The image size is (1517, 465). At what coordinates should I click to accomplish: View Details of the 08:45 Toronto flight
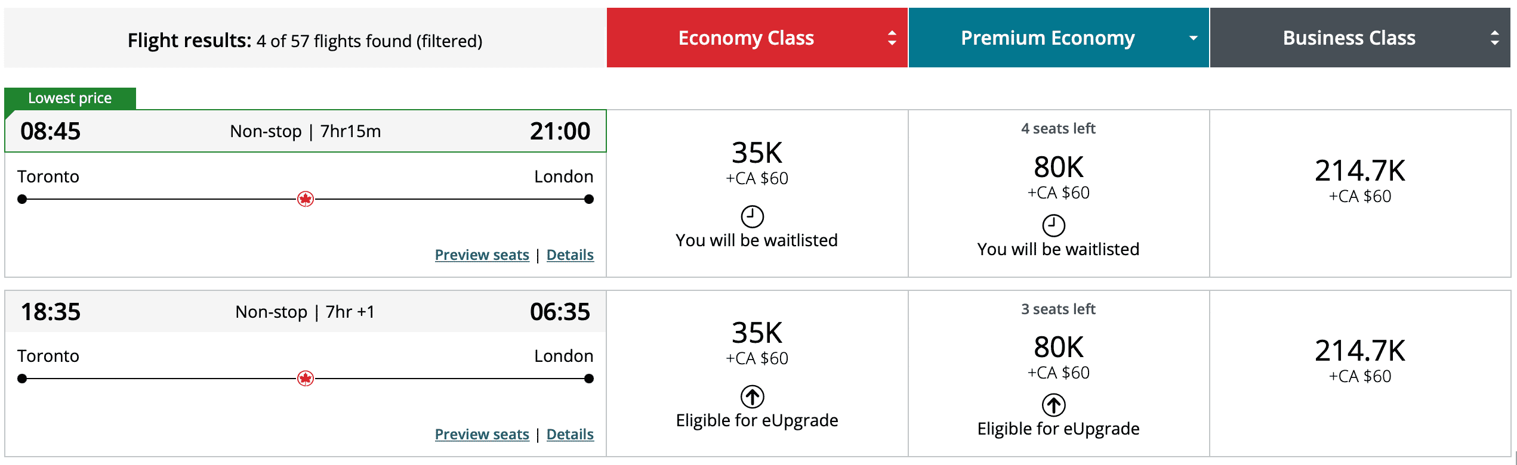pos(570,255)
